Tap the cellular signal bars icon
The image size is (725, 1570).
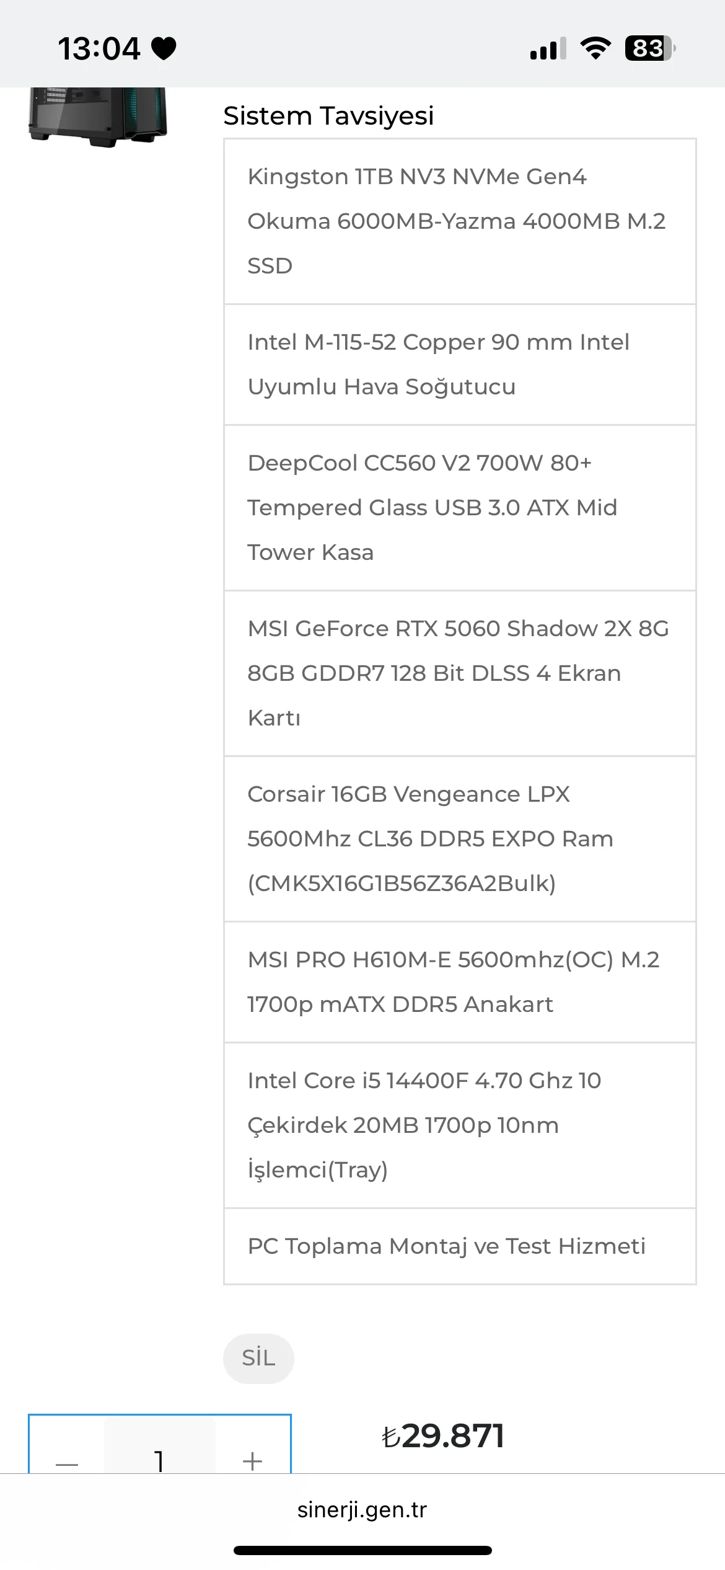point(548,48)
